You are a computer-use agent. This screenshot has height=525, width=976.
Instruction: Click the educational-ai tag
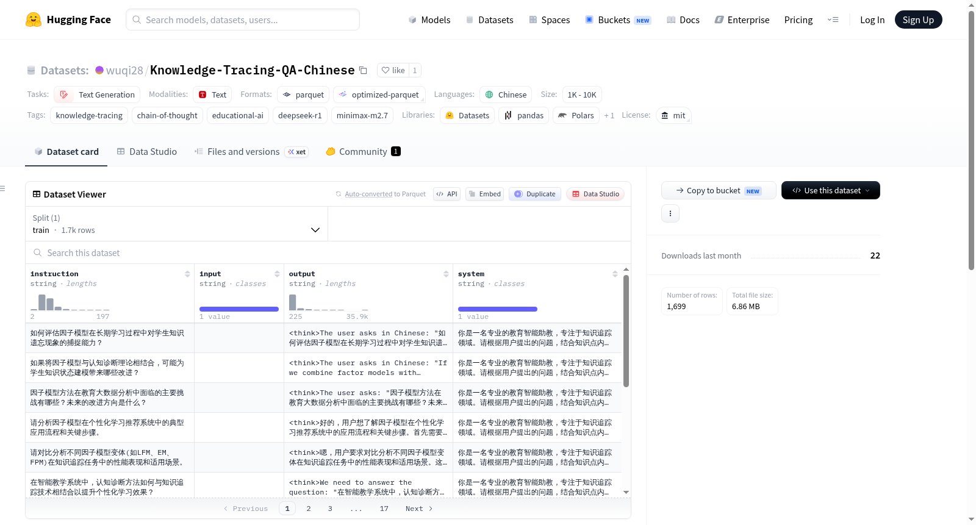coord(238,115)
